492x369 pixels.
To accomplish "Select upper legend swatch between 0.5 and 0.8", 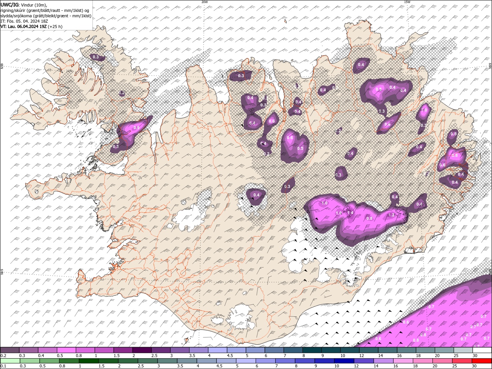I will pos(66,350).
